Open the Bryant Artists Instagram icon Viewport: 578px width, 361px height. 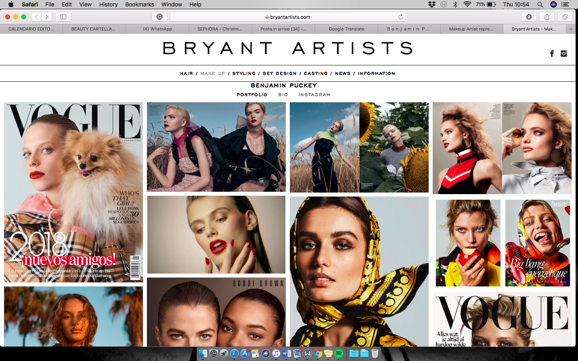tap(564, 53)
